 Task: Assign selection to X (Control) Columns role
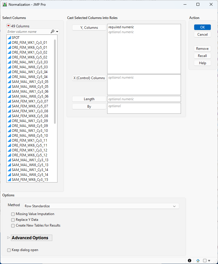[x=89, y=78]
